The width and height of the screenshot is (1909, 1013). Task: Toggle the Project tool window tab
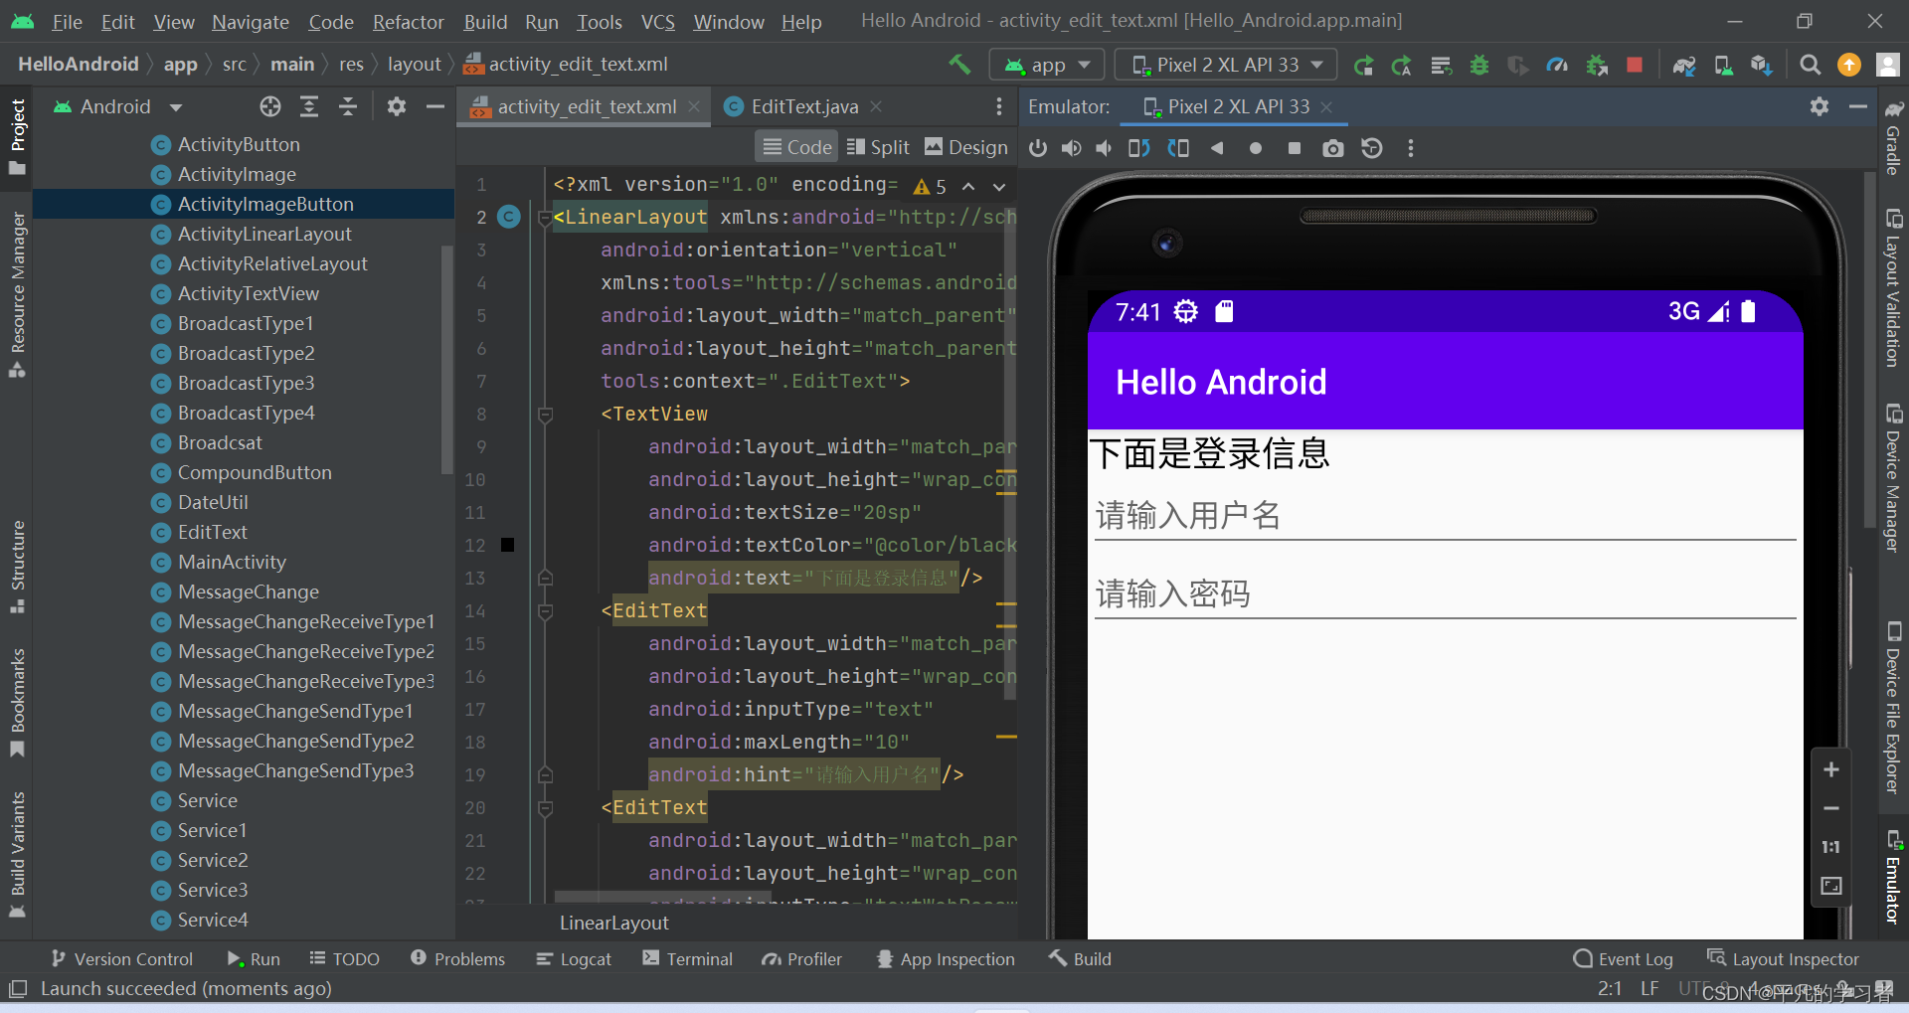tap(17, 136)
